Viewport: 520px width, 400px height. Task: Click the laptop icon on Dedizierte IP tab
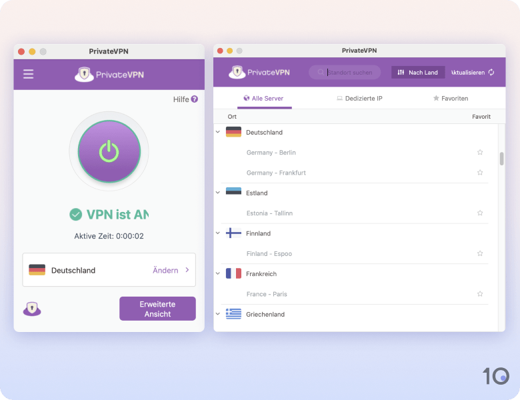click(x=339, y=99)
